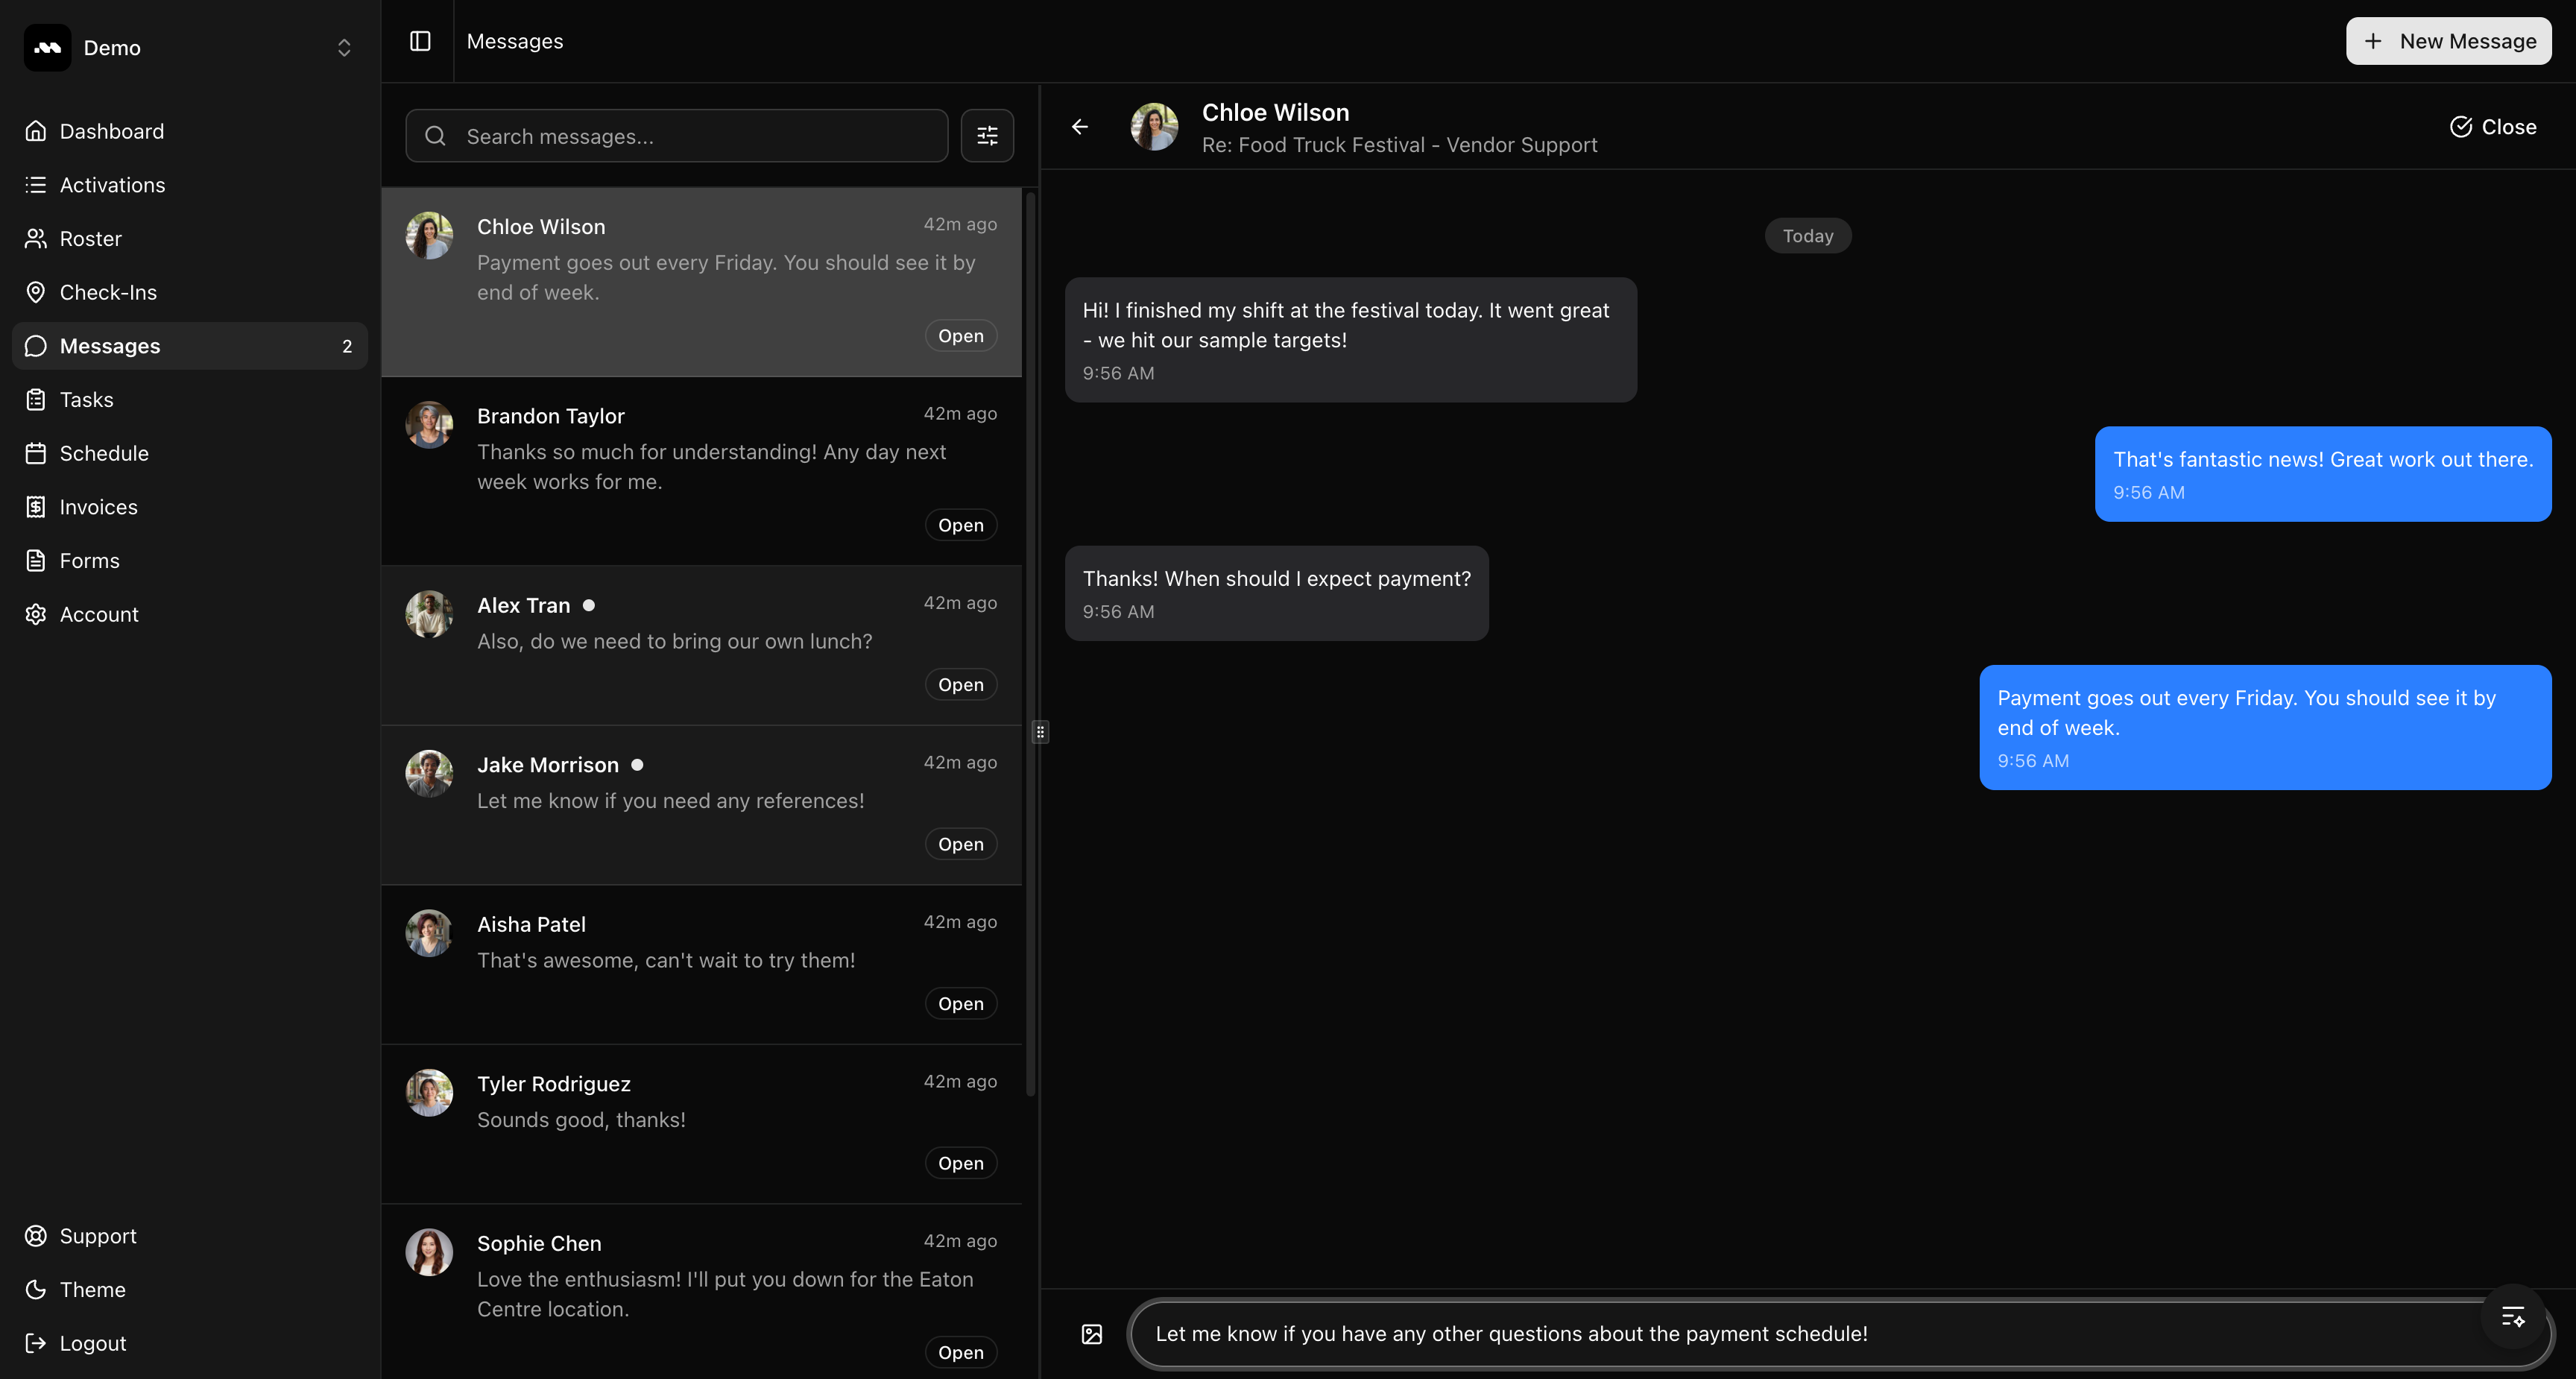
Task: Mark conversation closed using Close
Action: pos(2493,127)
